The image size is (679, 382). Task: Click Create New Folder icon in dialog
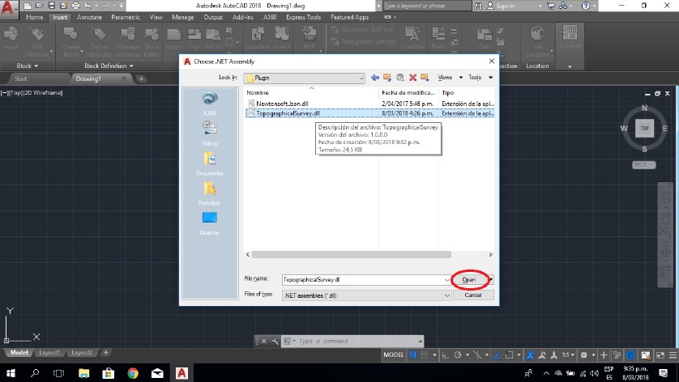coord(425,78)
